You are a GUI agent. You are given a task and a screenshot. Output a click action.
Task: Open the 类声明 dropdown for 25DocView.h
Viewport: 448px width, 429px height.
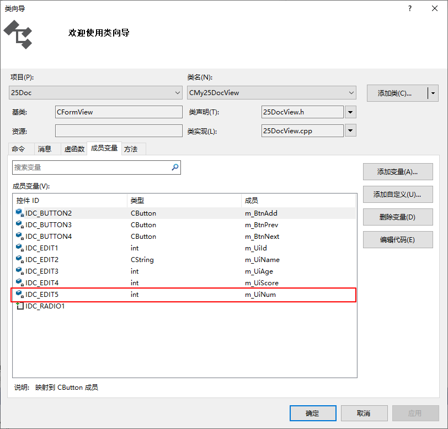click(x=351, y=112)
